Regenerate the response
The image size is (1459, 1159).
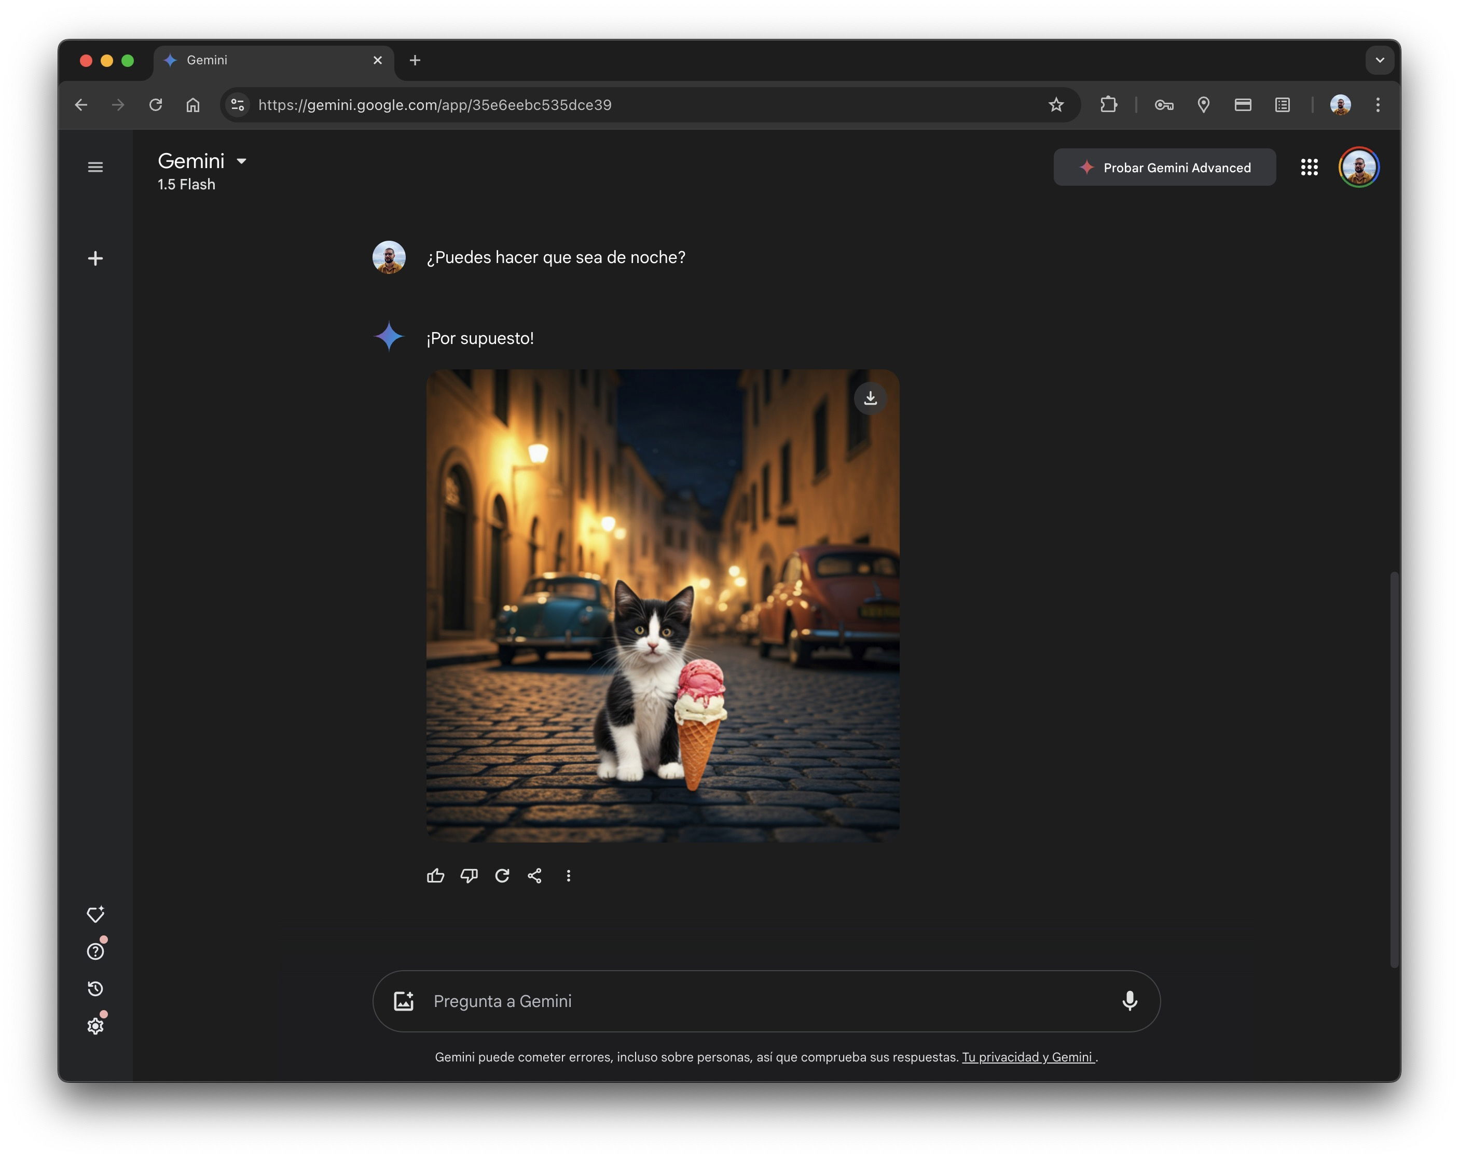[x=502, y=876]
